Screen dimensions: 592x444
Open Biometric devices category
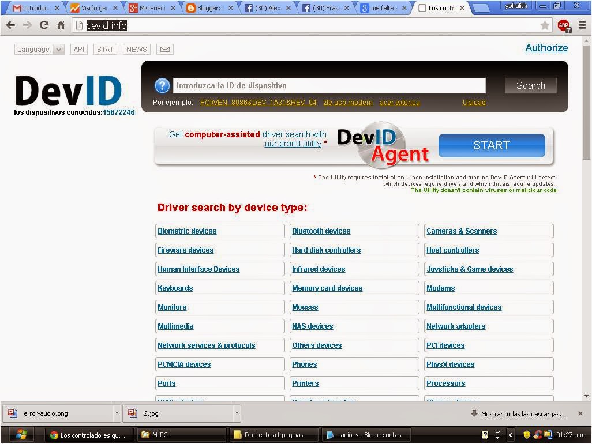point(187,231)
